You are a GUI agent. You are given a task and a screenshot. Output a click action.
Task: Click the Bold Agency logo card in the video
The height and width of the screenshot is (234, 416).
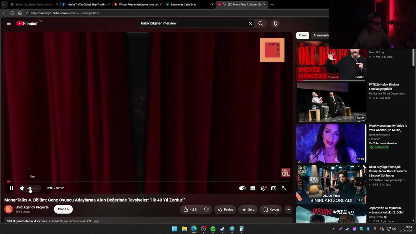click(x=272, y=50)
